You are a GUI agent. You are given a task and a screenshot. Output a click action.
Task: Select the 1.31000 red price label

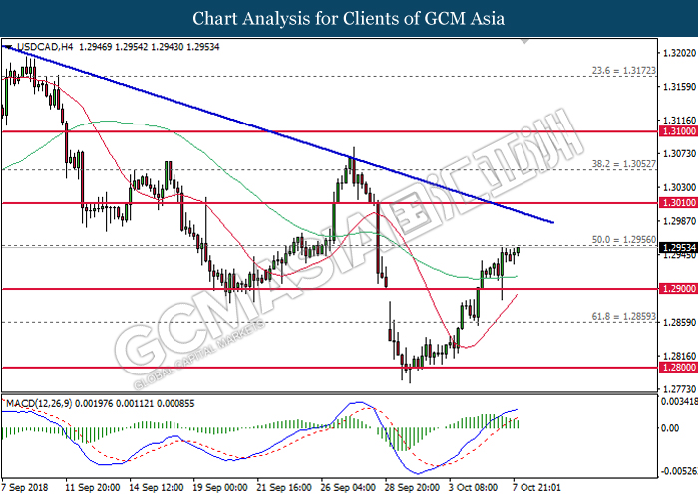coord(679,131)
